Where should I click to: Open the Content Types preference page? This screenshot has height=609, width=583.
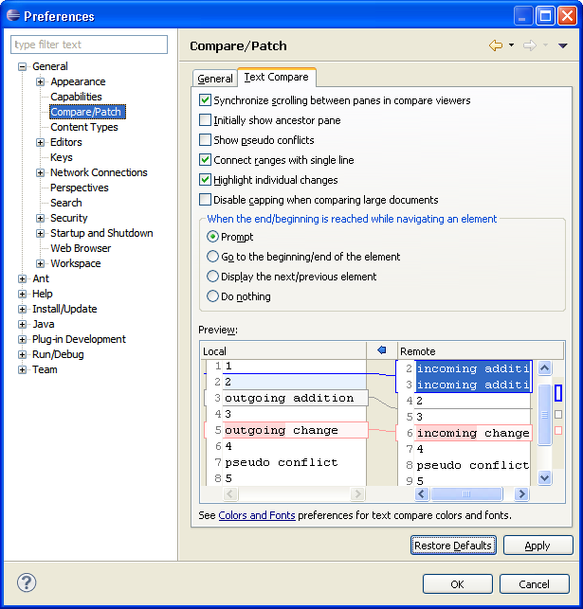[84, 127]
